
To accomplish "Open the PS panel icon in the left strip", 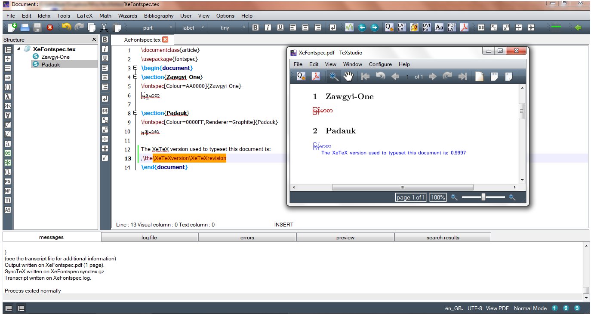I will pyautogui.click(x=8, y=181).
